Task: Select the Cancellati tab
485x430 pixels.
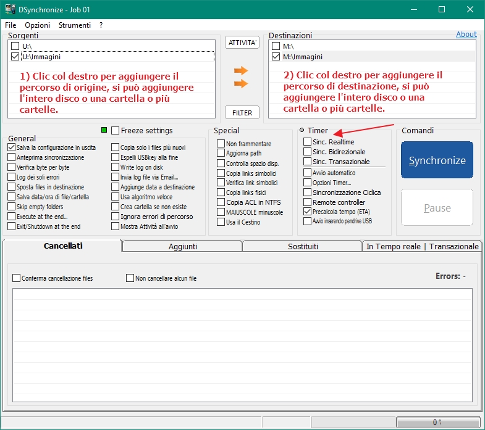Action: pyautogui.click(x=63, y=246)
